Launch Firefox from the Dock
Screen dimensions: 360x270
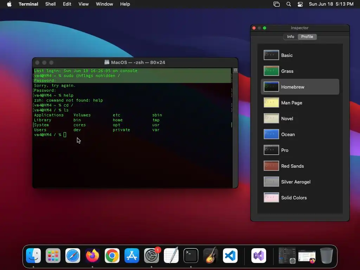pos(92,256)
